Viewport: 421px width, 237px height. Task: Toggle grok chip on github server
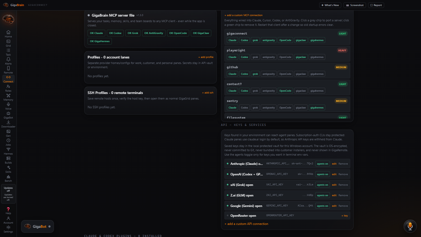255,74
